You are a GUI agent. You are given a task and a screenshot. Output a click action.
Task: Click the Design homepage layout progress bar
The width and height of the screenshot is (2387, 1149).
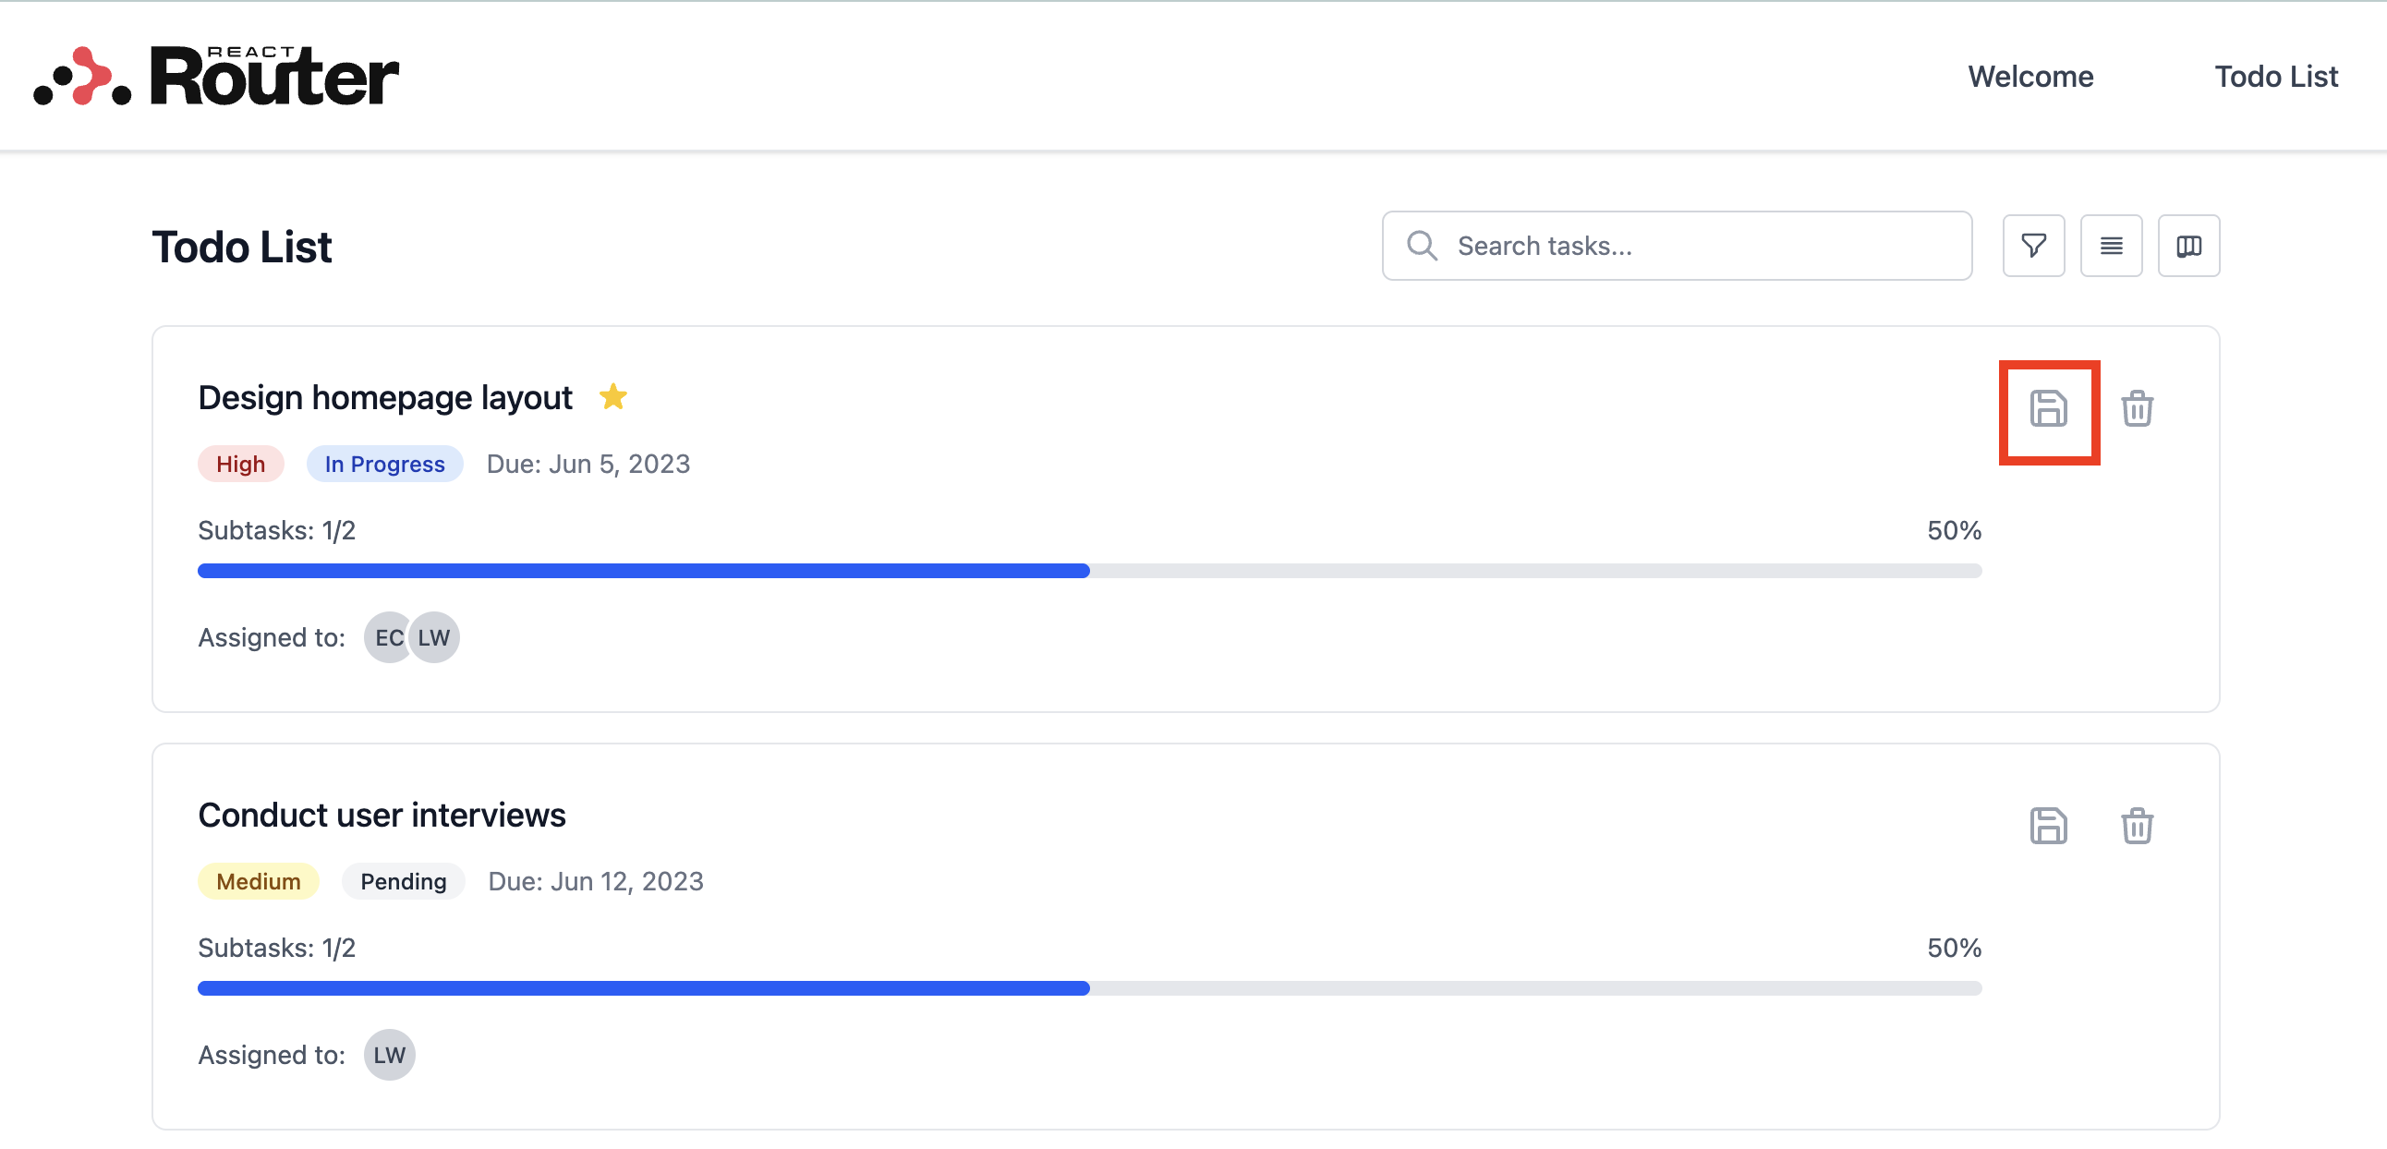pos(1090,571)
